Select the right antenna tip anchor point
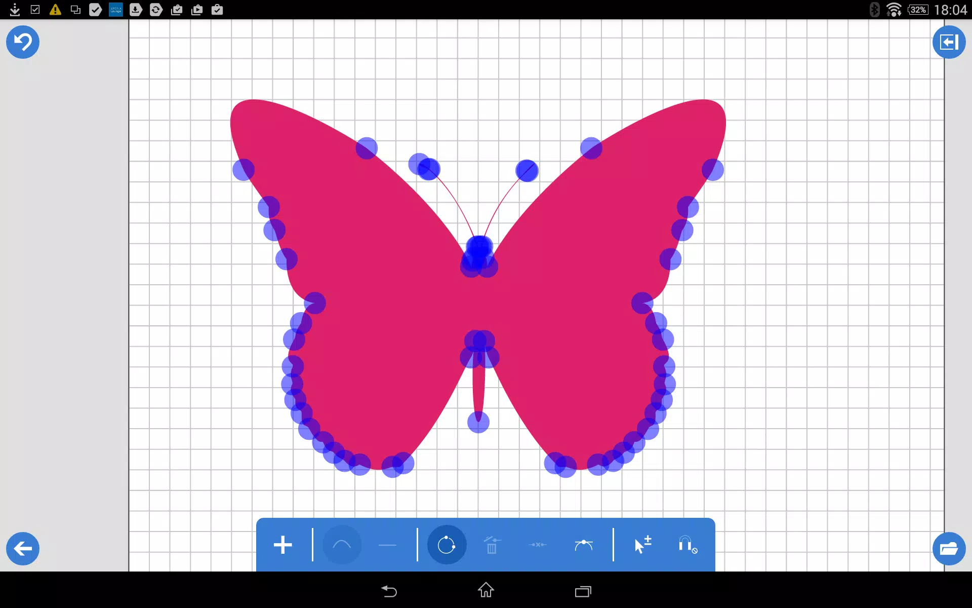The height and width of the screenshot is (608, 972). point(527,171)
